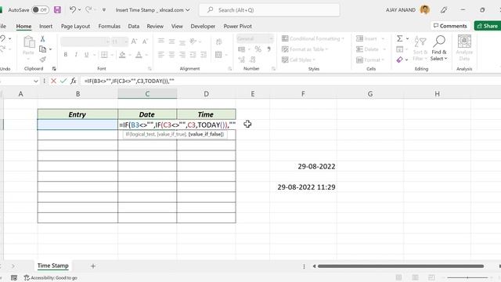Open Customize Quick Access Toolbar arrow

coord(104,10)
